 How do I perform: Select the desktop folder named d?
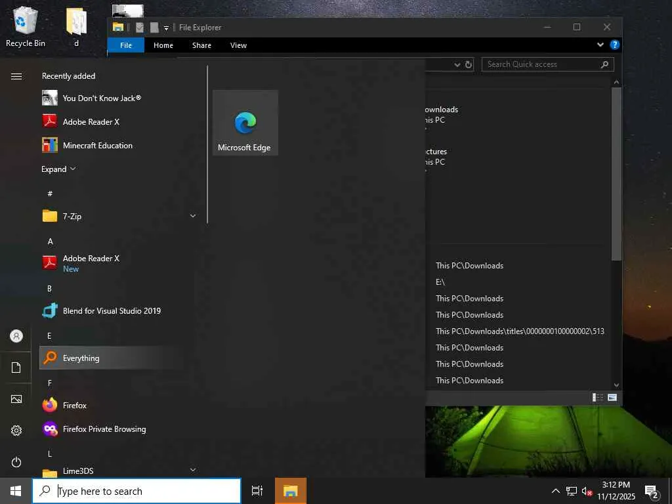click(77, 26)
